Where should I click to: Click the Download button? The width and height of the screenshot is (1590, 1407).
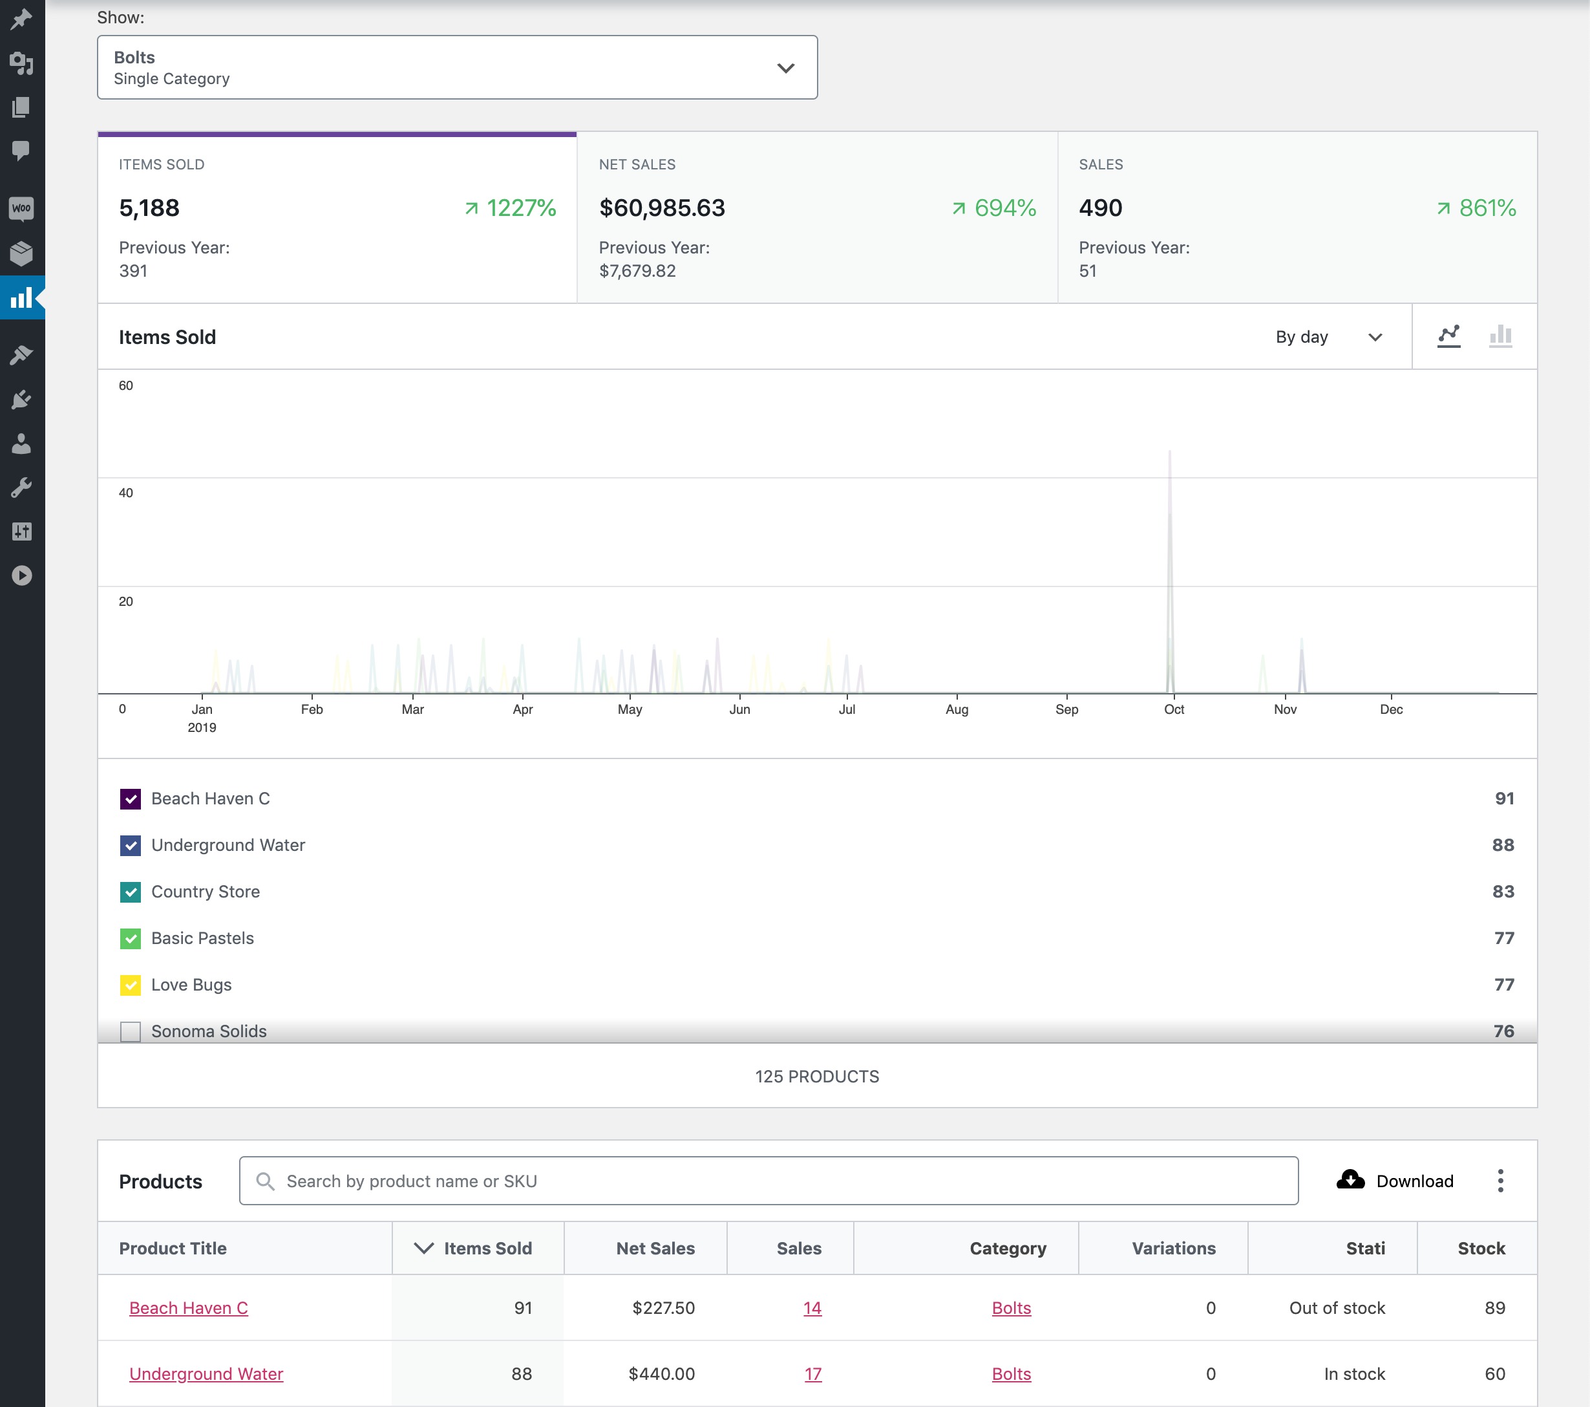pos(1395,1181)
